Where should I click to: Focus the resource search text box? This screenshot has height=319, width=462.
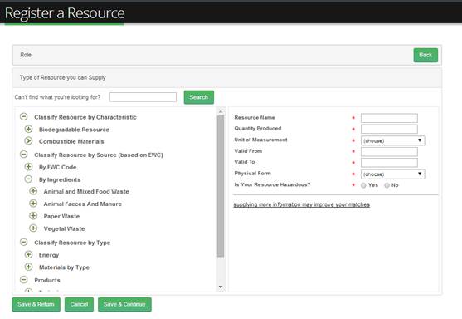(143, 97)
